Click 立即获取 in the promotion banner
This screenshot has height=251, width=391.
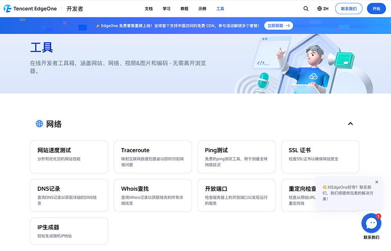pyautogui.click(x=276, y=25)
